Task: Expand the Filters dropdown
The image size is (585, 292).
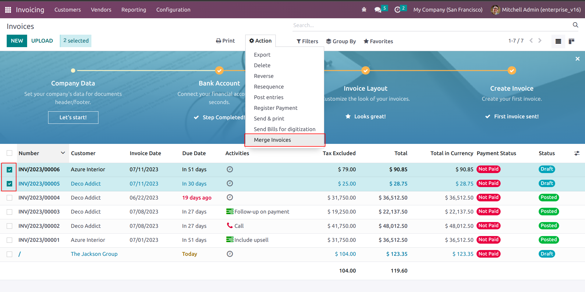Action: point(307,41)
